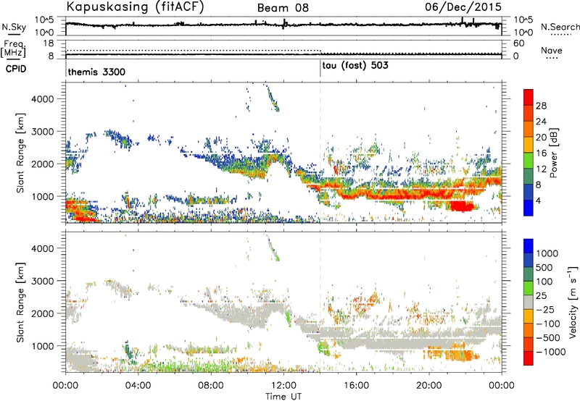Click the 'Slant Range [km]' label of velocity panel

tap(20, 302)
